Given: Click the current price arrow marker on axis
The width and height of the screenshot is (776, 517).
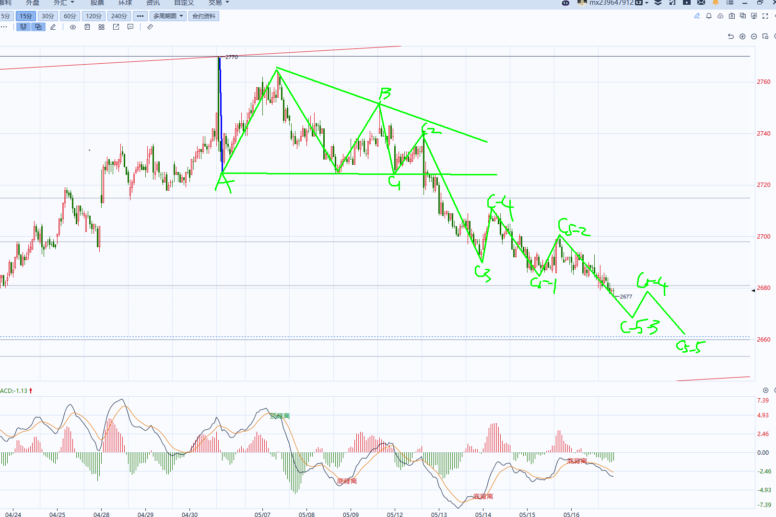Looking at the screenshot, I should pyautogui.click(x=753, y=290).
